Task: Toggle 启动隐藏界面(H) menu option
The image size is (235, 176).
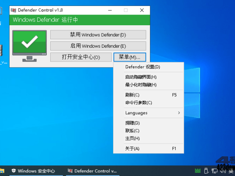Action: coord(148,77)
